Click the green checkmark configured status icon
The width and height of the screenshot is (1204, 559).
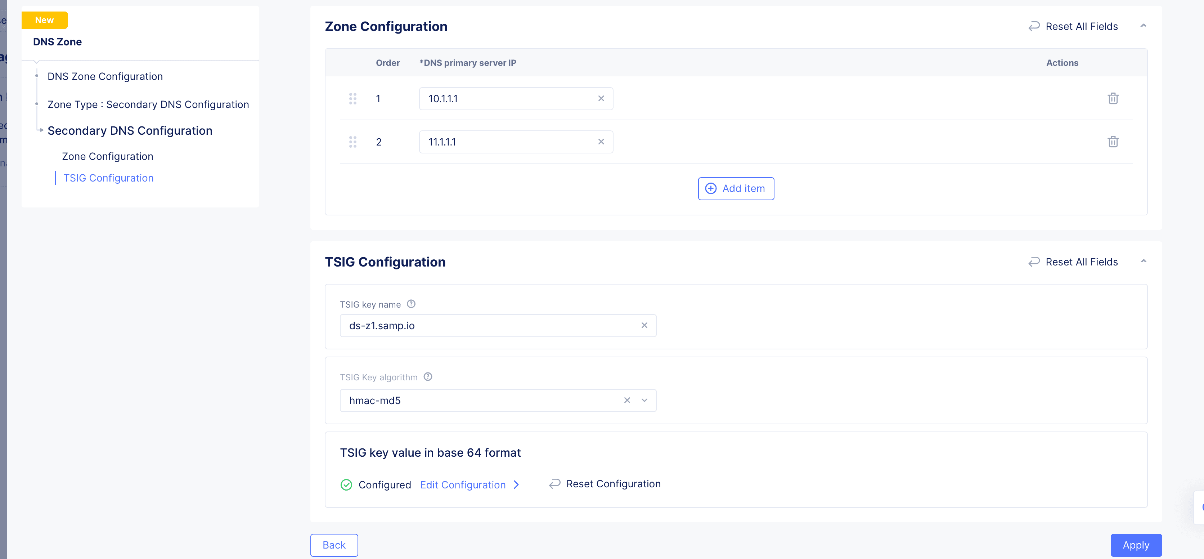[x=346, y=484]
